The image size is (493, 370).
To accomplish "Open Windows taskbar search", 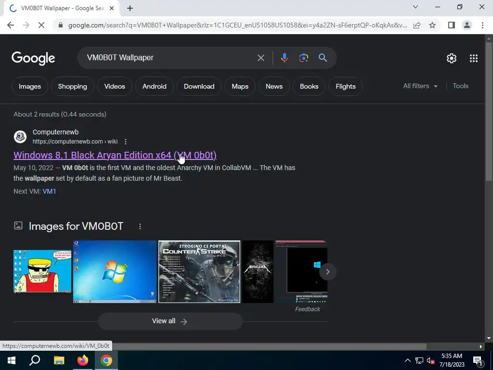I will (x=35, y=360).
